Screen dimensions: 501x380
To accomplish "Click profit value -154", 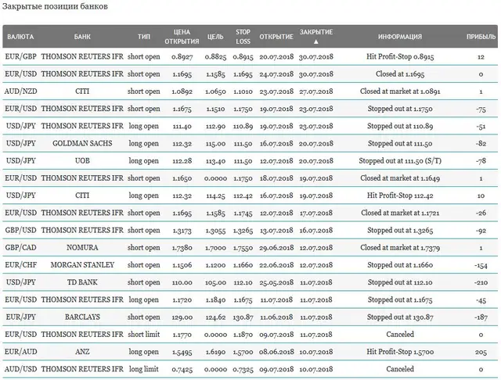I will pos(481,265).
